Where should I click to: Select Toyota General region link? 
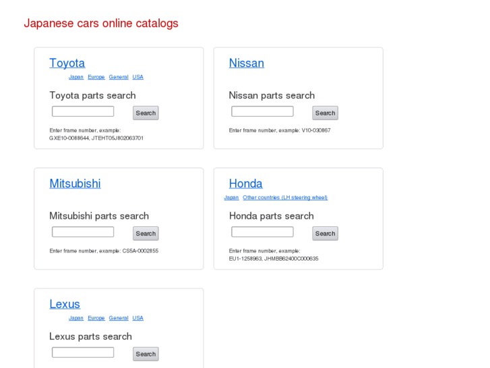119,77
